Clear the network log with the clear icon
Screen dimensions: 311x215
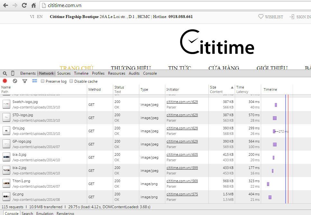tap(15, 81)
